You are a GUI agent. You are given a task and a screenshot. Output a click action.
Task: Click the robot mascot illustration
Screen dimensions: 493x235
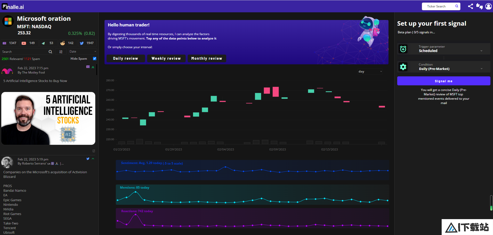pos(369,31)
